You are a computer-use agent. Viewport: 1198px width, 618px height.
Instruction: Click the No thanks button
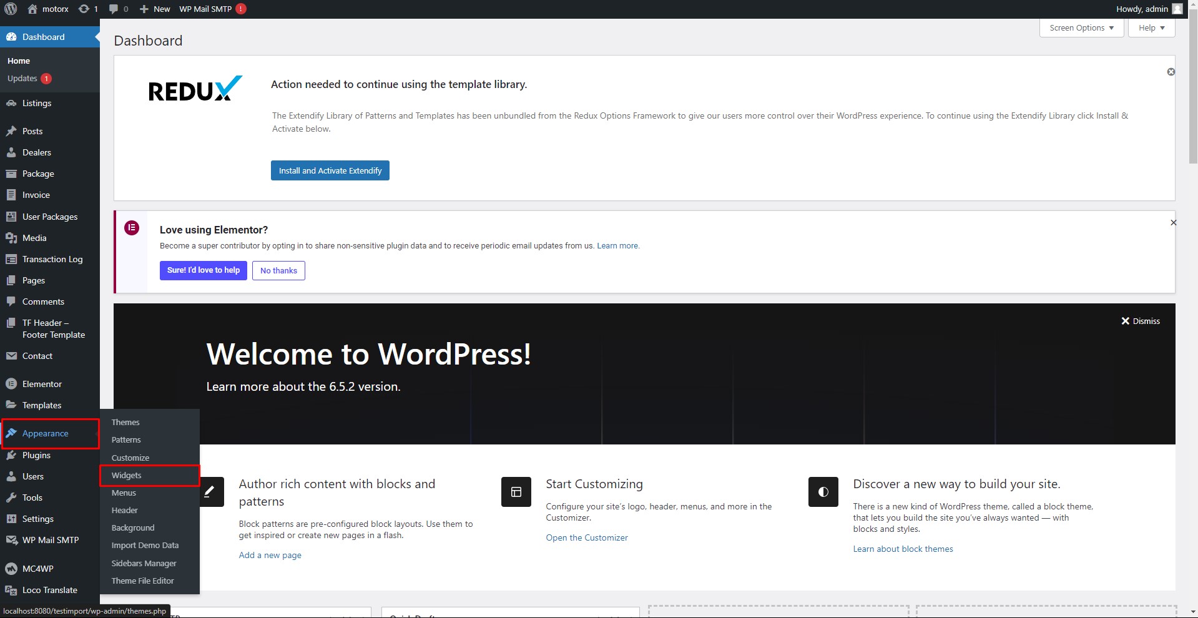(x=278, y=270)
